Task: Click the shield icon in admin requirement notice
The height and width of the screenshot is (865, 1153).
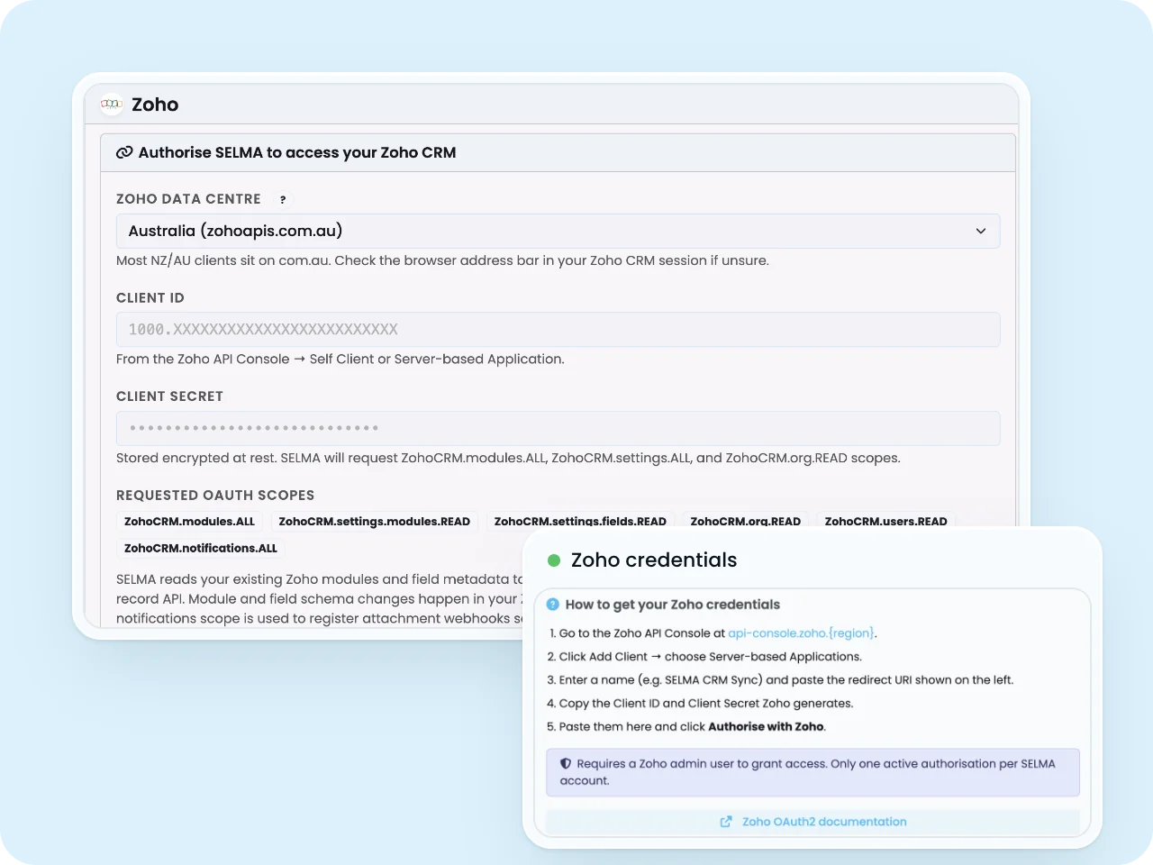Action: (566, 763)
